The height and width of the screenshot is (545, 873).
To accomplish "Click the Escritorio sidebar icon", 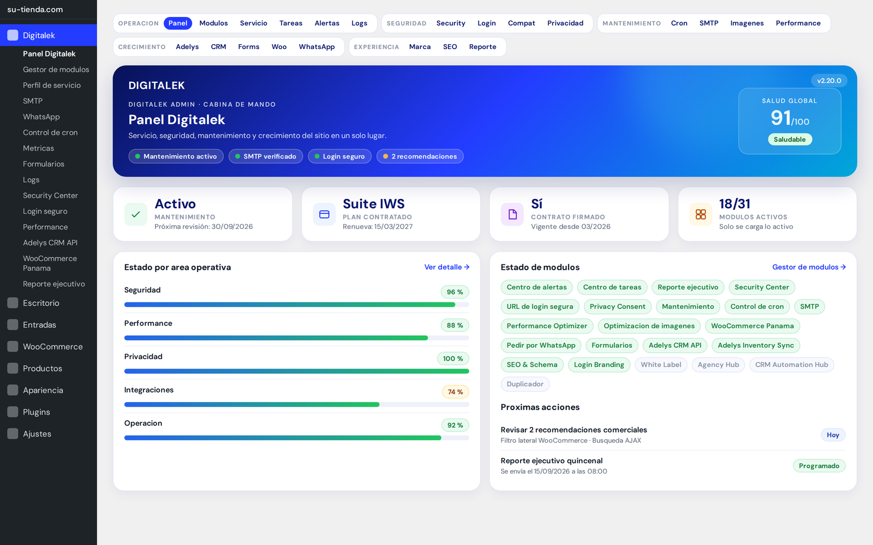I will tap(13, 303).
